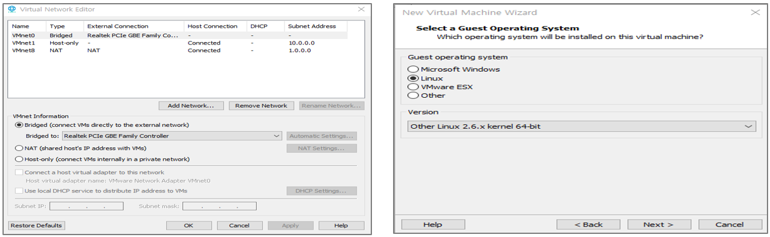The image size is (770, 237).
Task: Close the Virtual Network Editor window
Action: pos(361,9)
